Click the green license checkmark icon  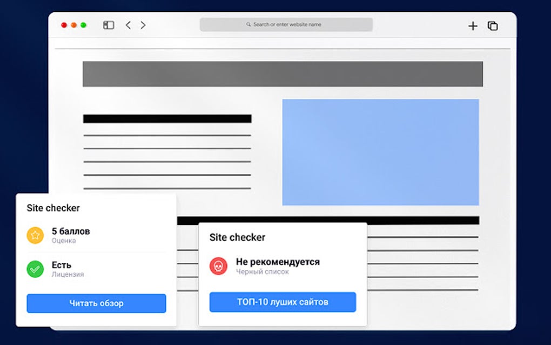pos(35,269)
